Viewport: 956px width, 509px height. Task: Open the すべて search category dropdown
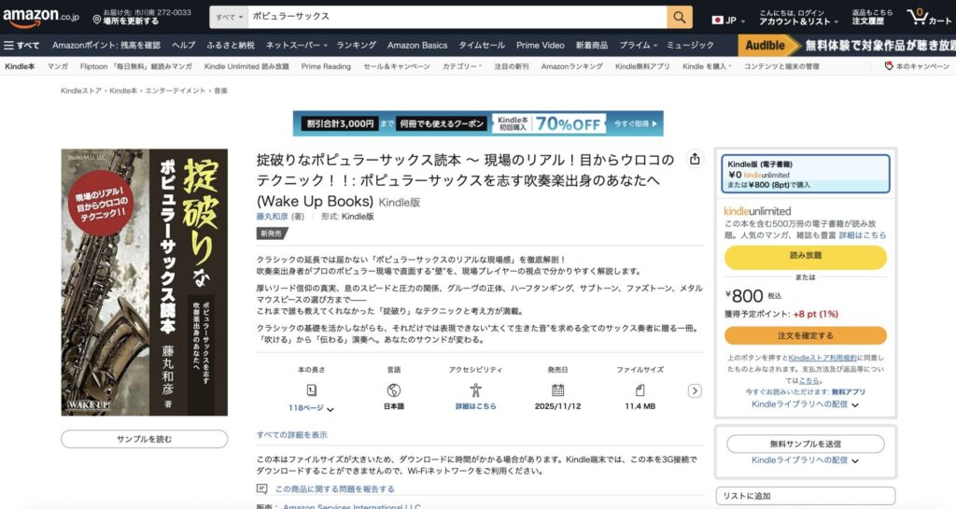(230, 17)
